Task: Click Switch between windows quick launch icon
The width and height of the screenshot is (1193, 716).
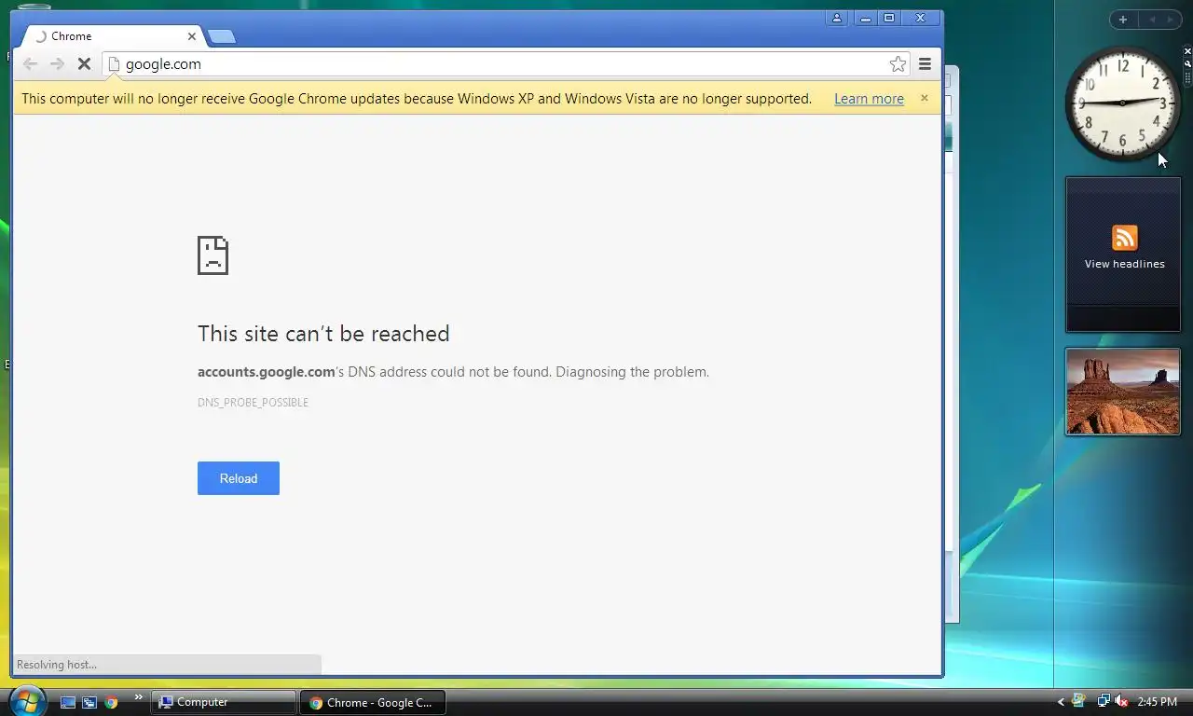Action: (x=89, y=702)
